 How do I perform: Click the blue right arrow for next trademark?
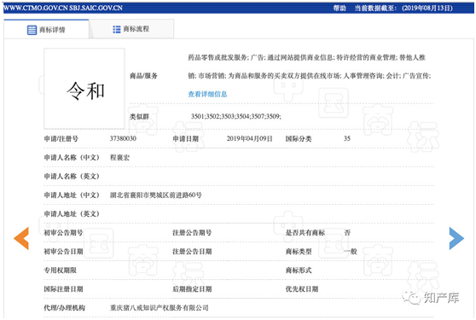(x=456, y=238)
